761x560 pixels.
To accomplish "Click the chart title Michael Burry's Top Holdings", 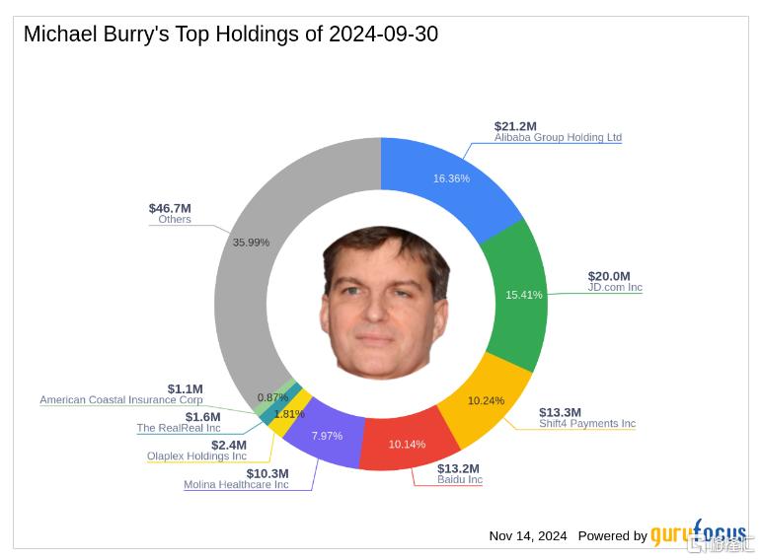I will (x=231, y=35).
